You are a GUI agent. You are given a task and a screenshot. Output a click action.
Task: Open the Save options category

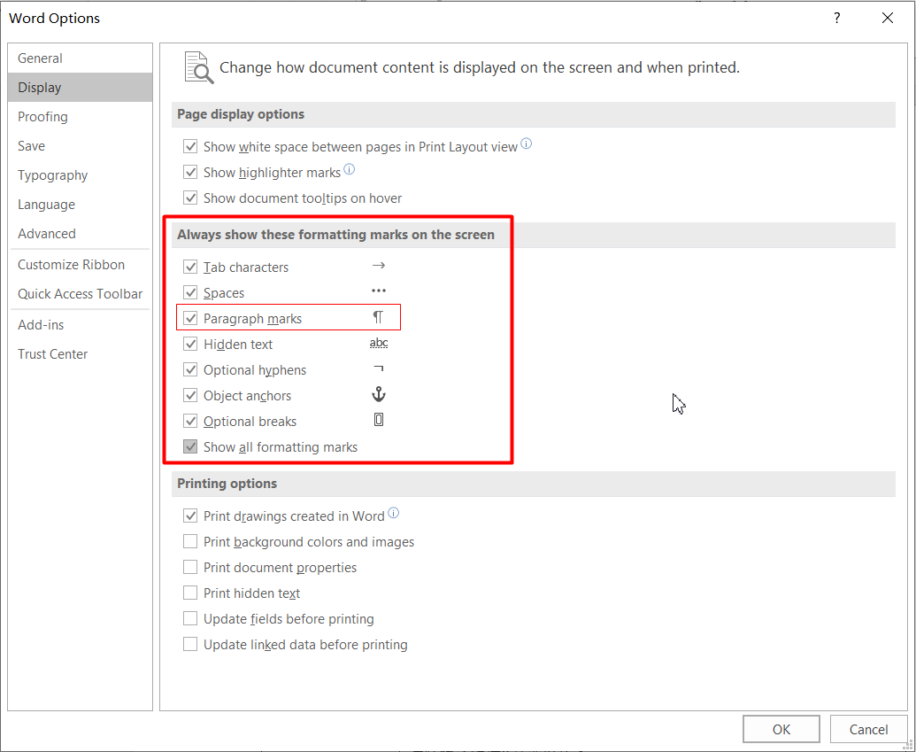point(80,146)
